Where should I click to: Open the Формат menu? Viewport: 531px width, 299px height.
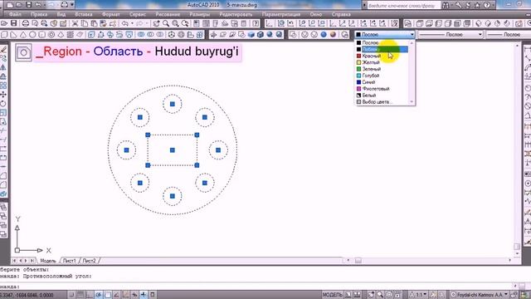(x=110, y=15)
